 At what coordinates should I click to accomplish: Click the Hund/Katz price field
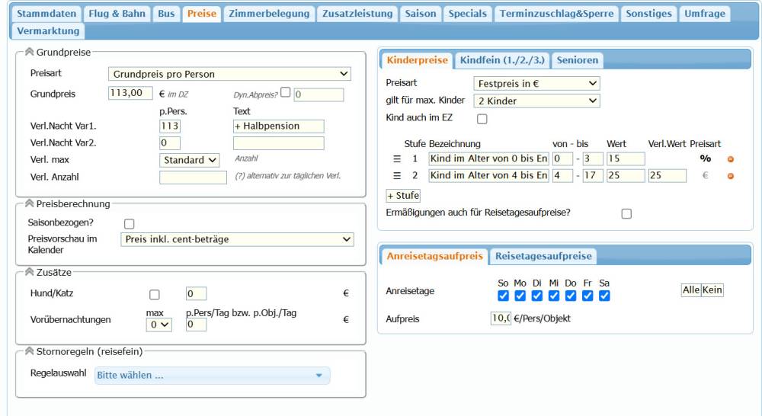197,293
